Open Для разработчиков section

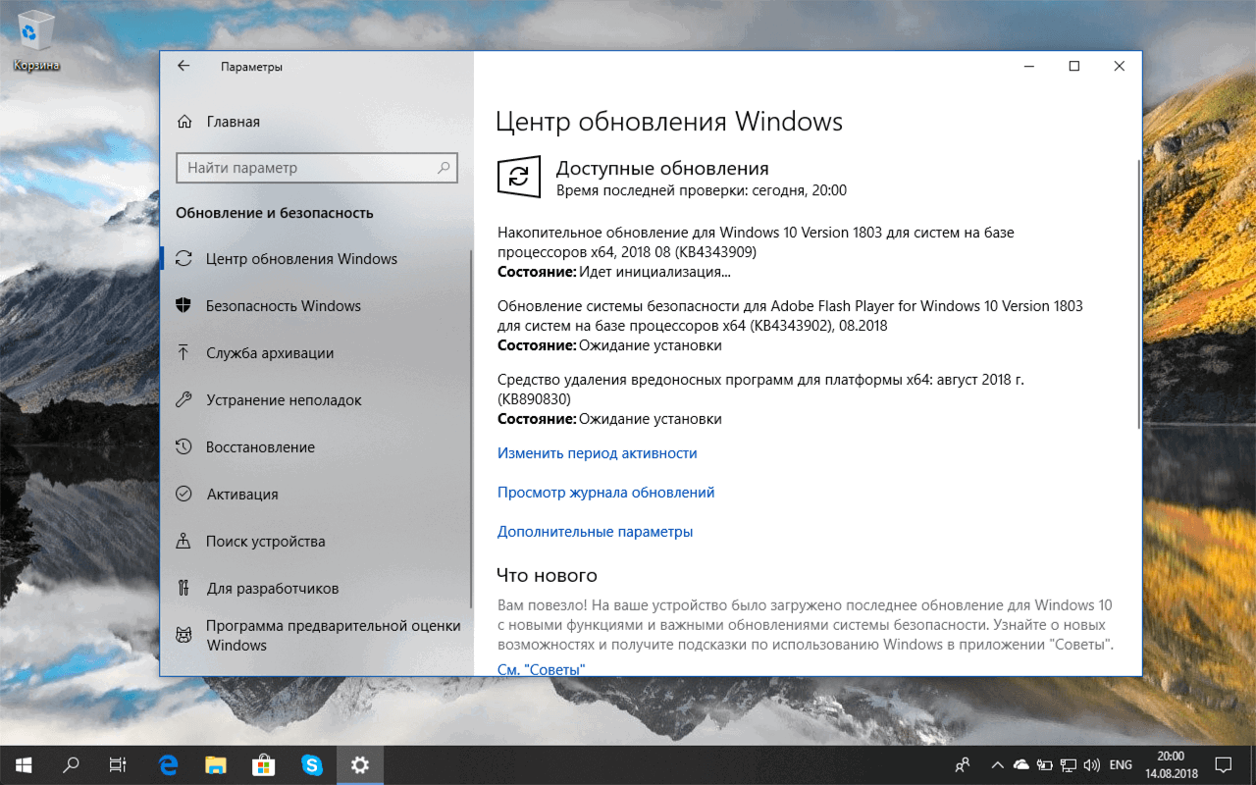pos(270,588)
